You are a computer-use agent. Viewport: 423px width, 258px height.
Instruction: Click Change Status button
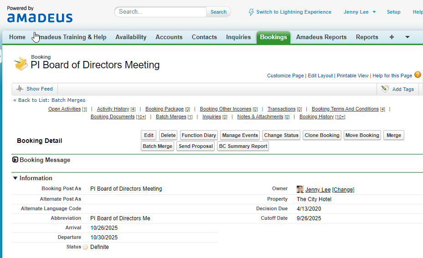[x=281, y=135]
